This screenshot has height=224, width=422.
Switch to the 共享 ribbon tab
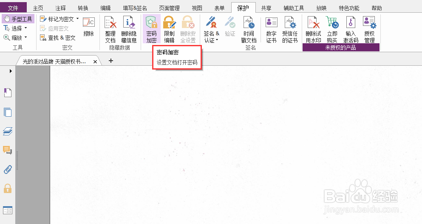(x=266, y=8)
